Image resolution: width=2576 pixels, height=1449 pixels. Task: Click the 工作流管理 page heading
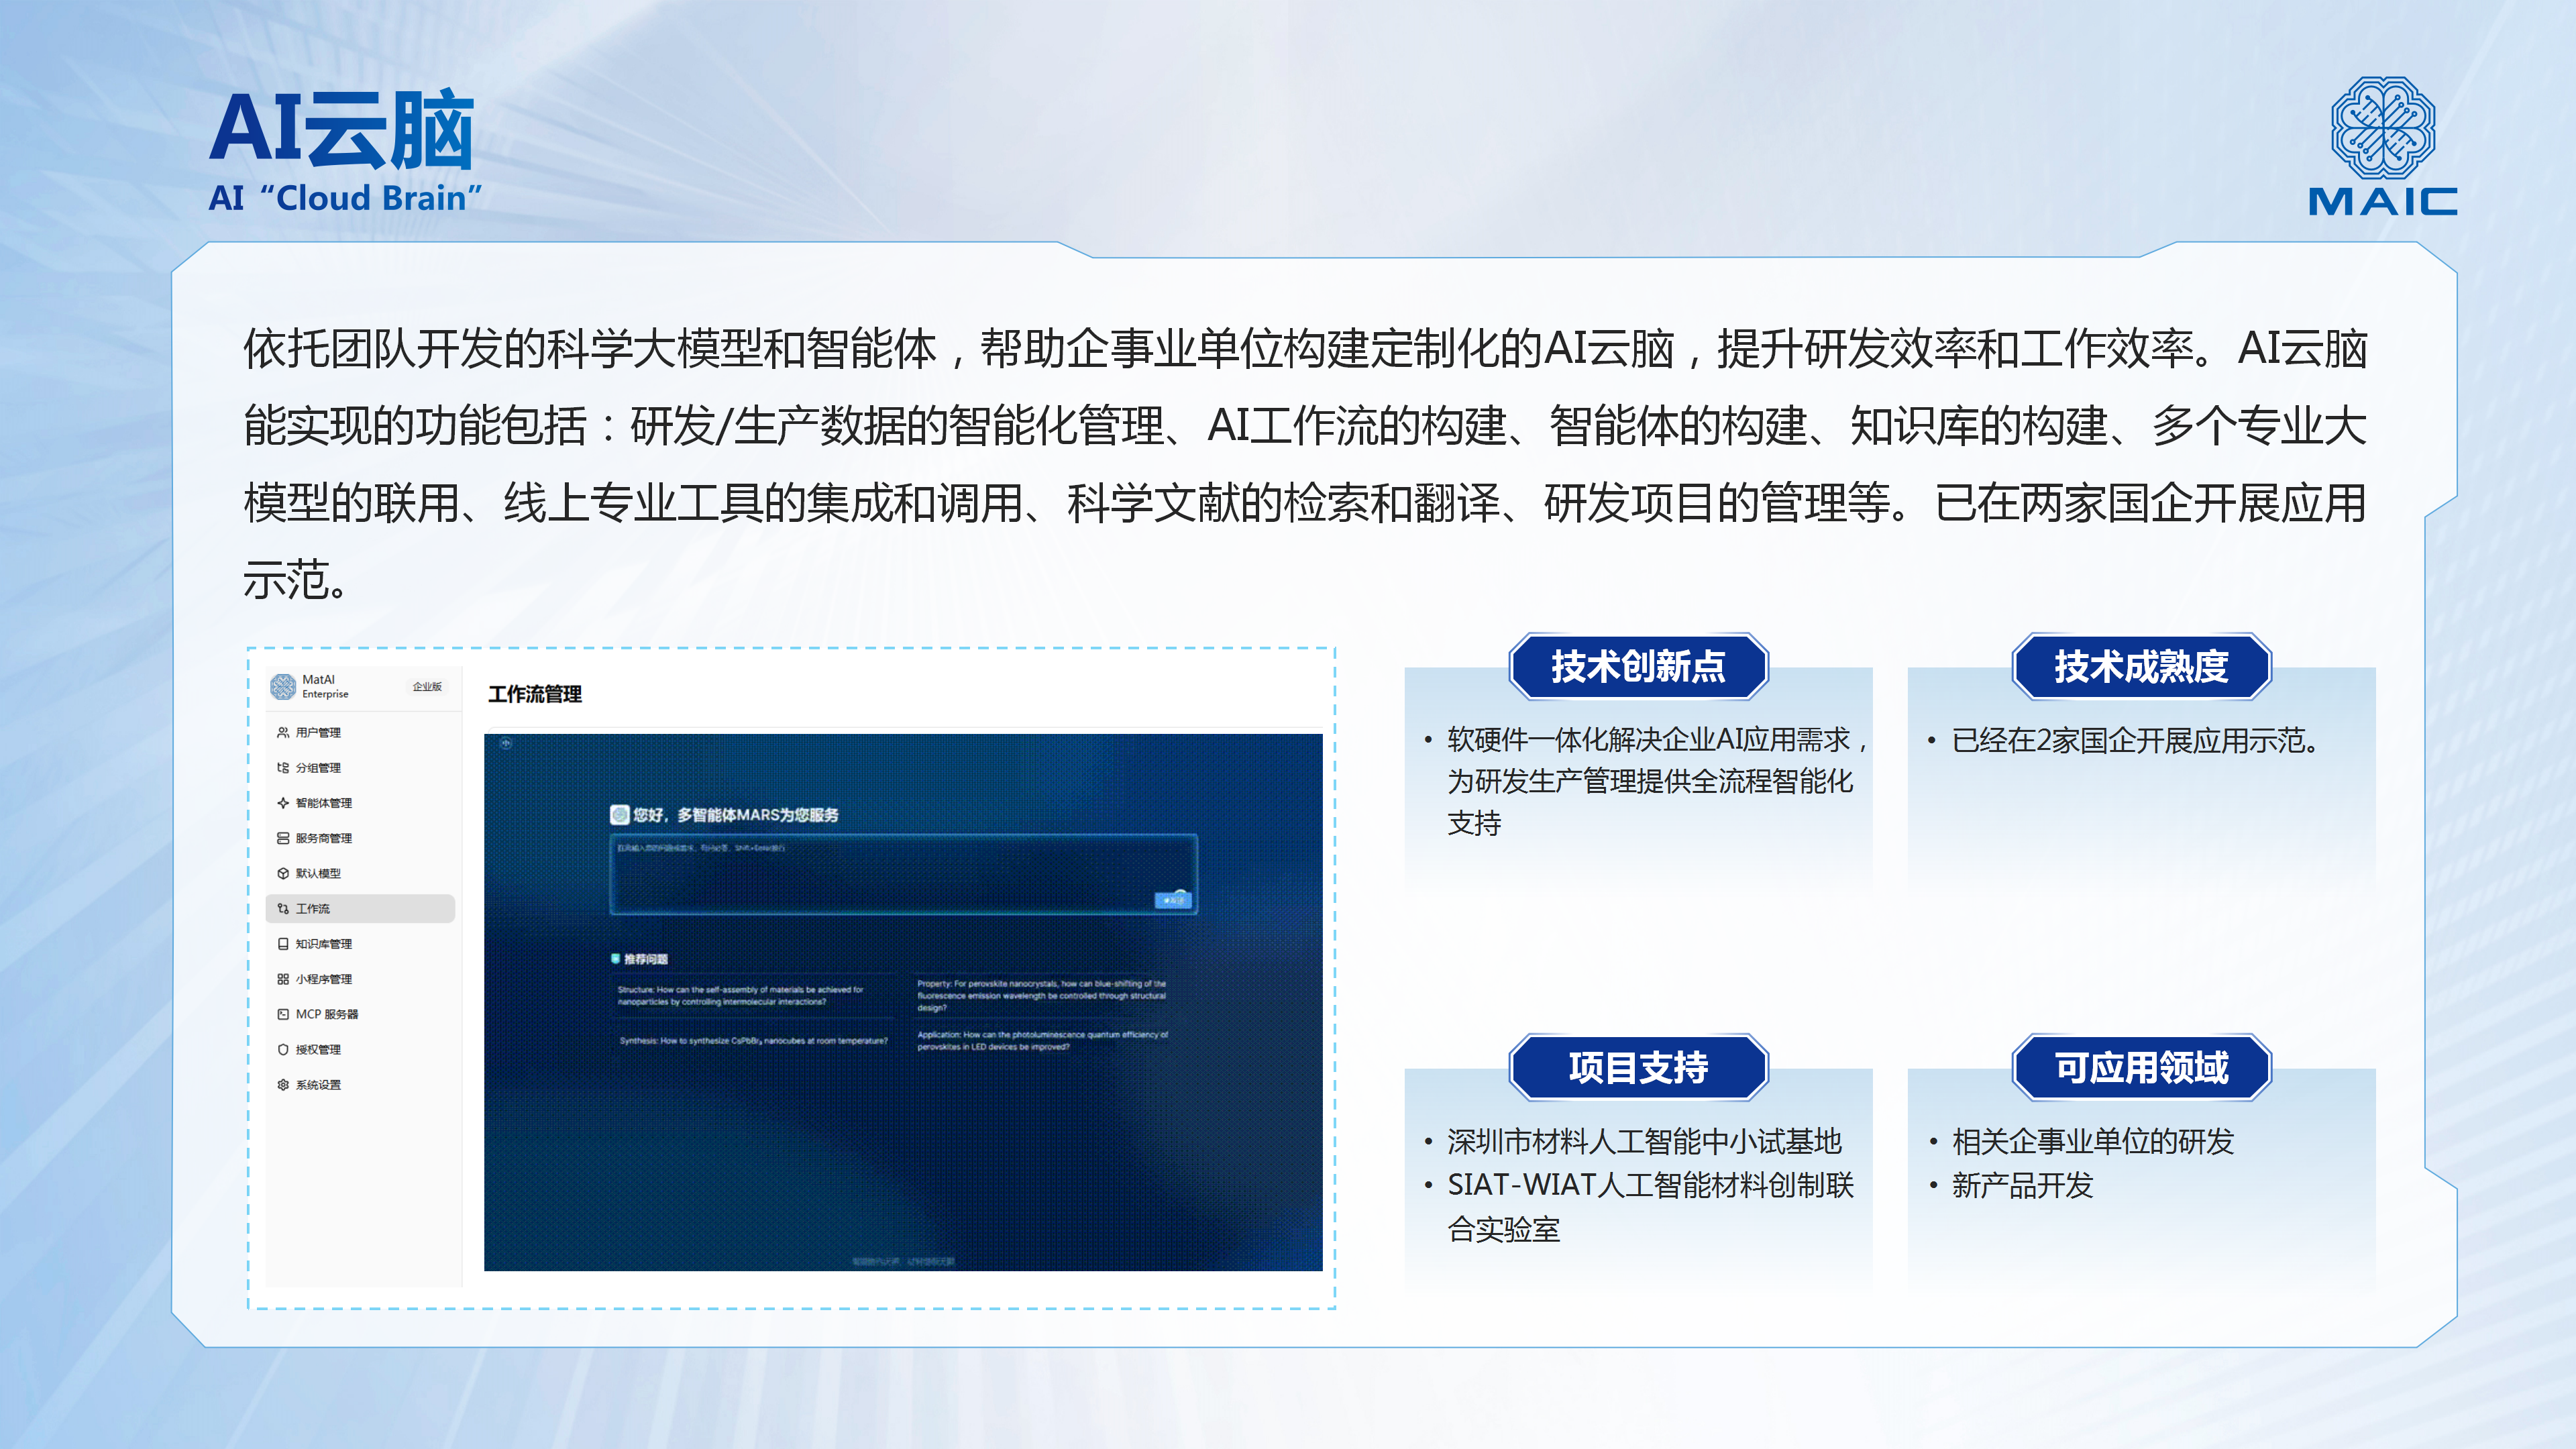[x=535, y=694]
